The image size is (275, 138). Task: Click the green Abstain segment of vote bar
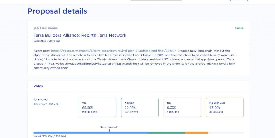pos(167,133)
